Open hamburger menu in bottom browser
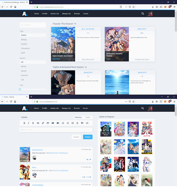The height and width of the screenshot is (187, 177). tap(174, 101)
